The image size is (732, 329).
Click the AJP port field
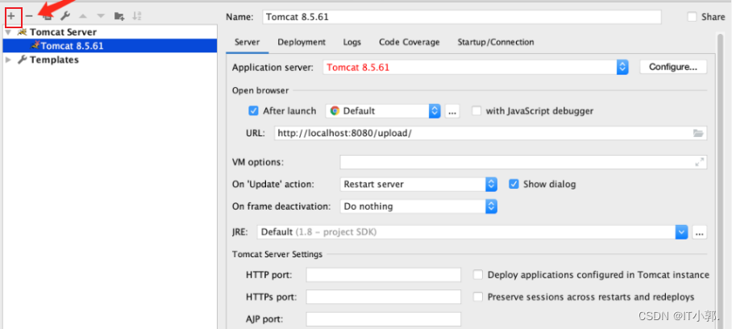(383, 319)
